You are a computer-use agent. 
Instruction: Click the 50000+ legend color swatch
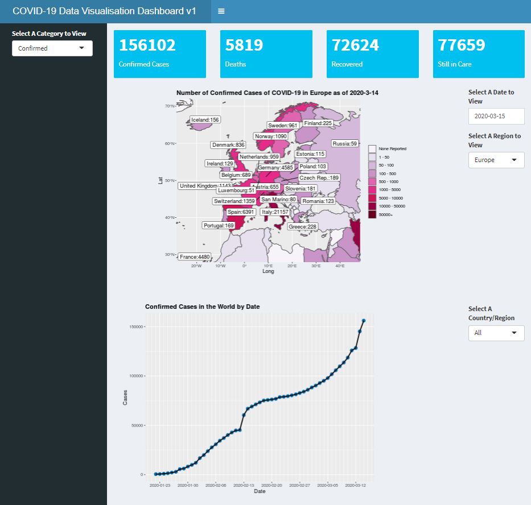click(x=372, y=213)
